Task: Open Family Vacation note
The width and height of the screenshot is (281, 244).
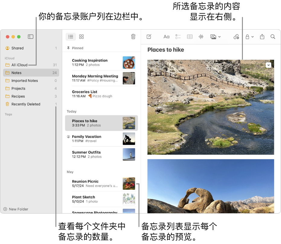Action: click(101, 139)
